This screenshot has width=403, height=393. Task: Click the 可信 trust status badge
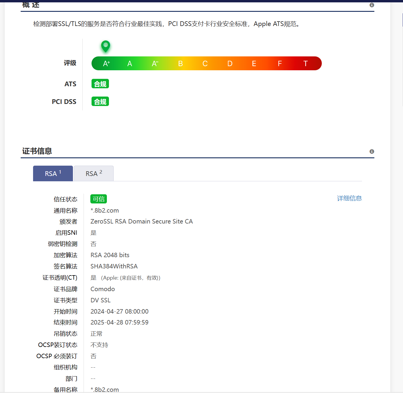(98, 199)
